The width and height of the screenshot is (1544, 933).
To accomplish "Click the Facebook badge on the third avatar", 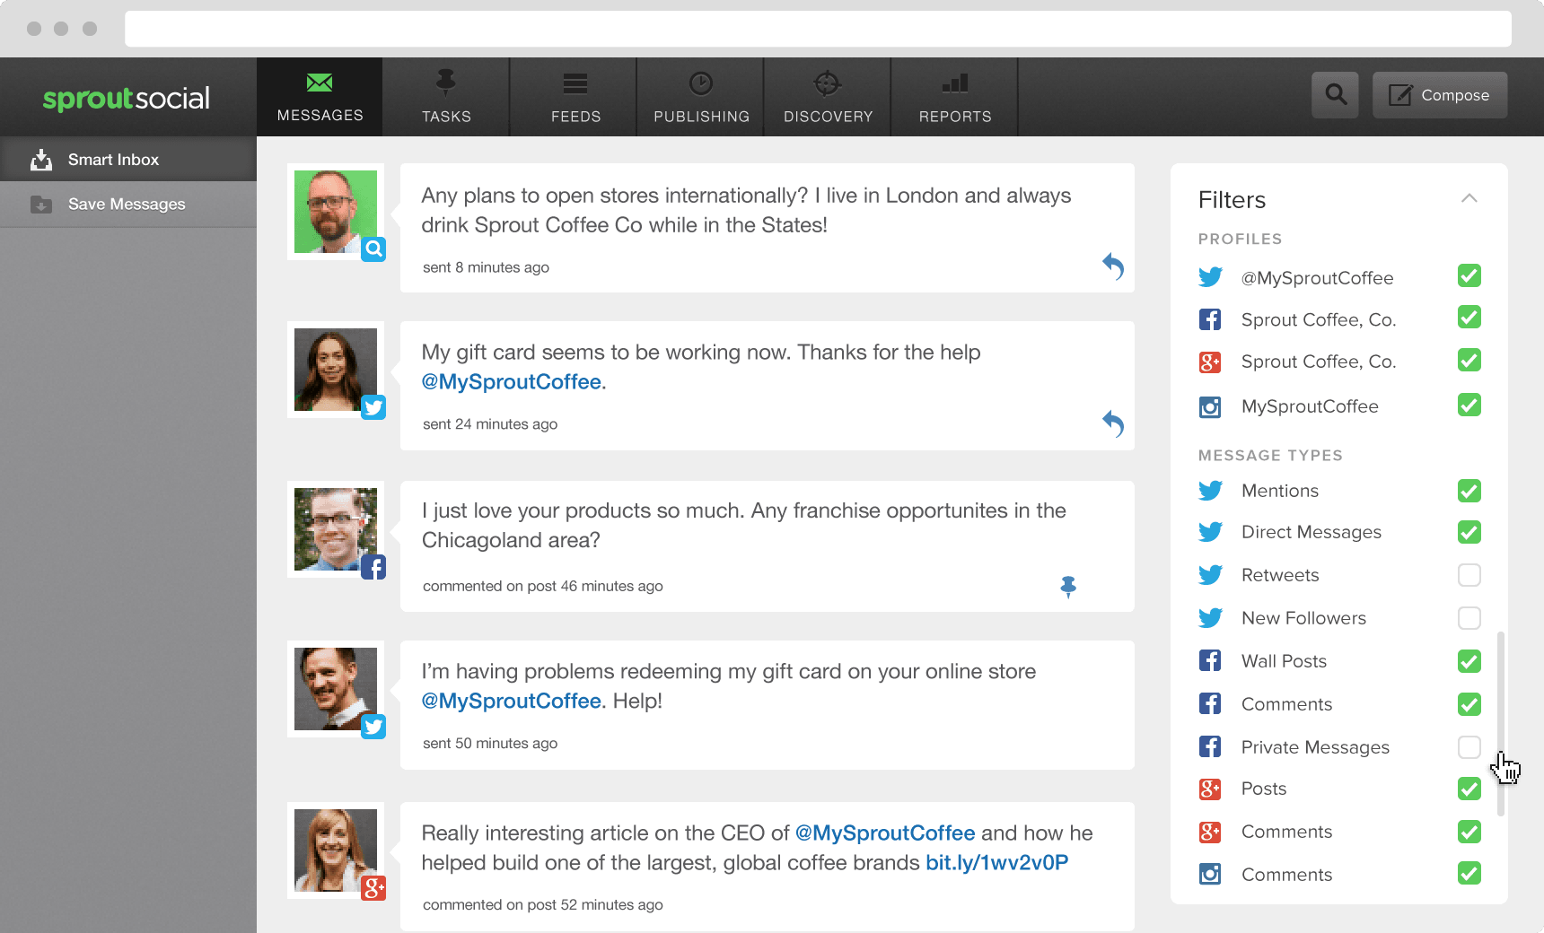I will [x=373, y=567].
